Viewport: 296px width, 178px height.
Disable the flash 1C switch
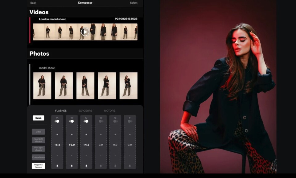pos(86,121)
